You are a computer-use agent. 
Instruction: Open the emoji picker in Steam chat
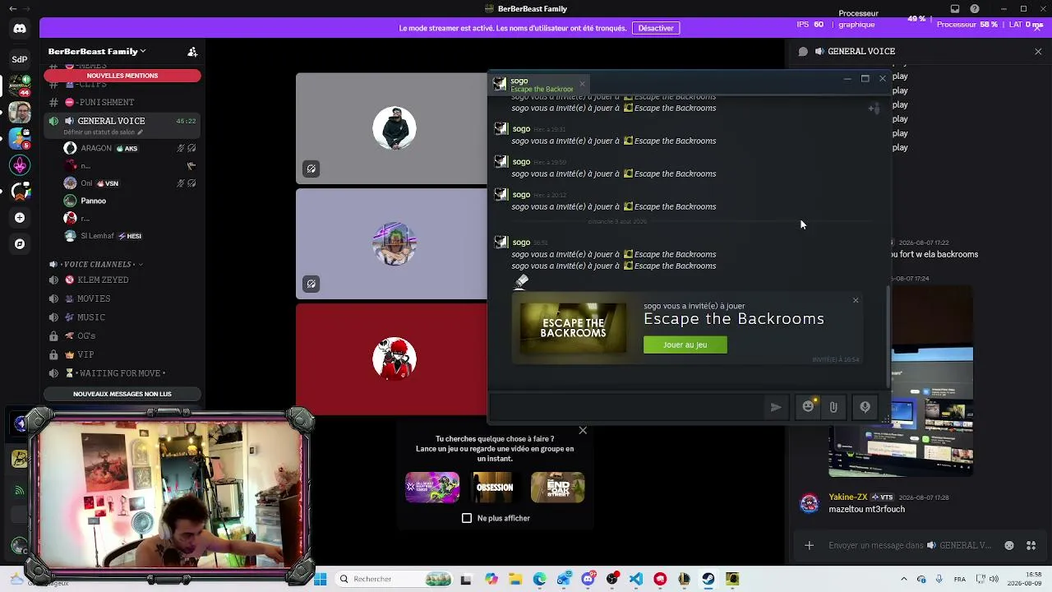pos(809,407)
